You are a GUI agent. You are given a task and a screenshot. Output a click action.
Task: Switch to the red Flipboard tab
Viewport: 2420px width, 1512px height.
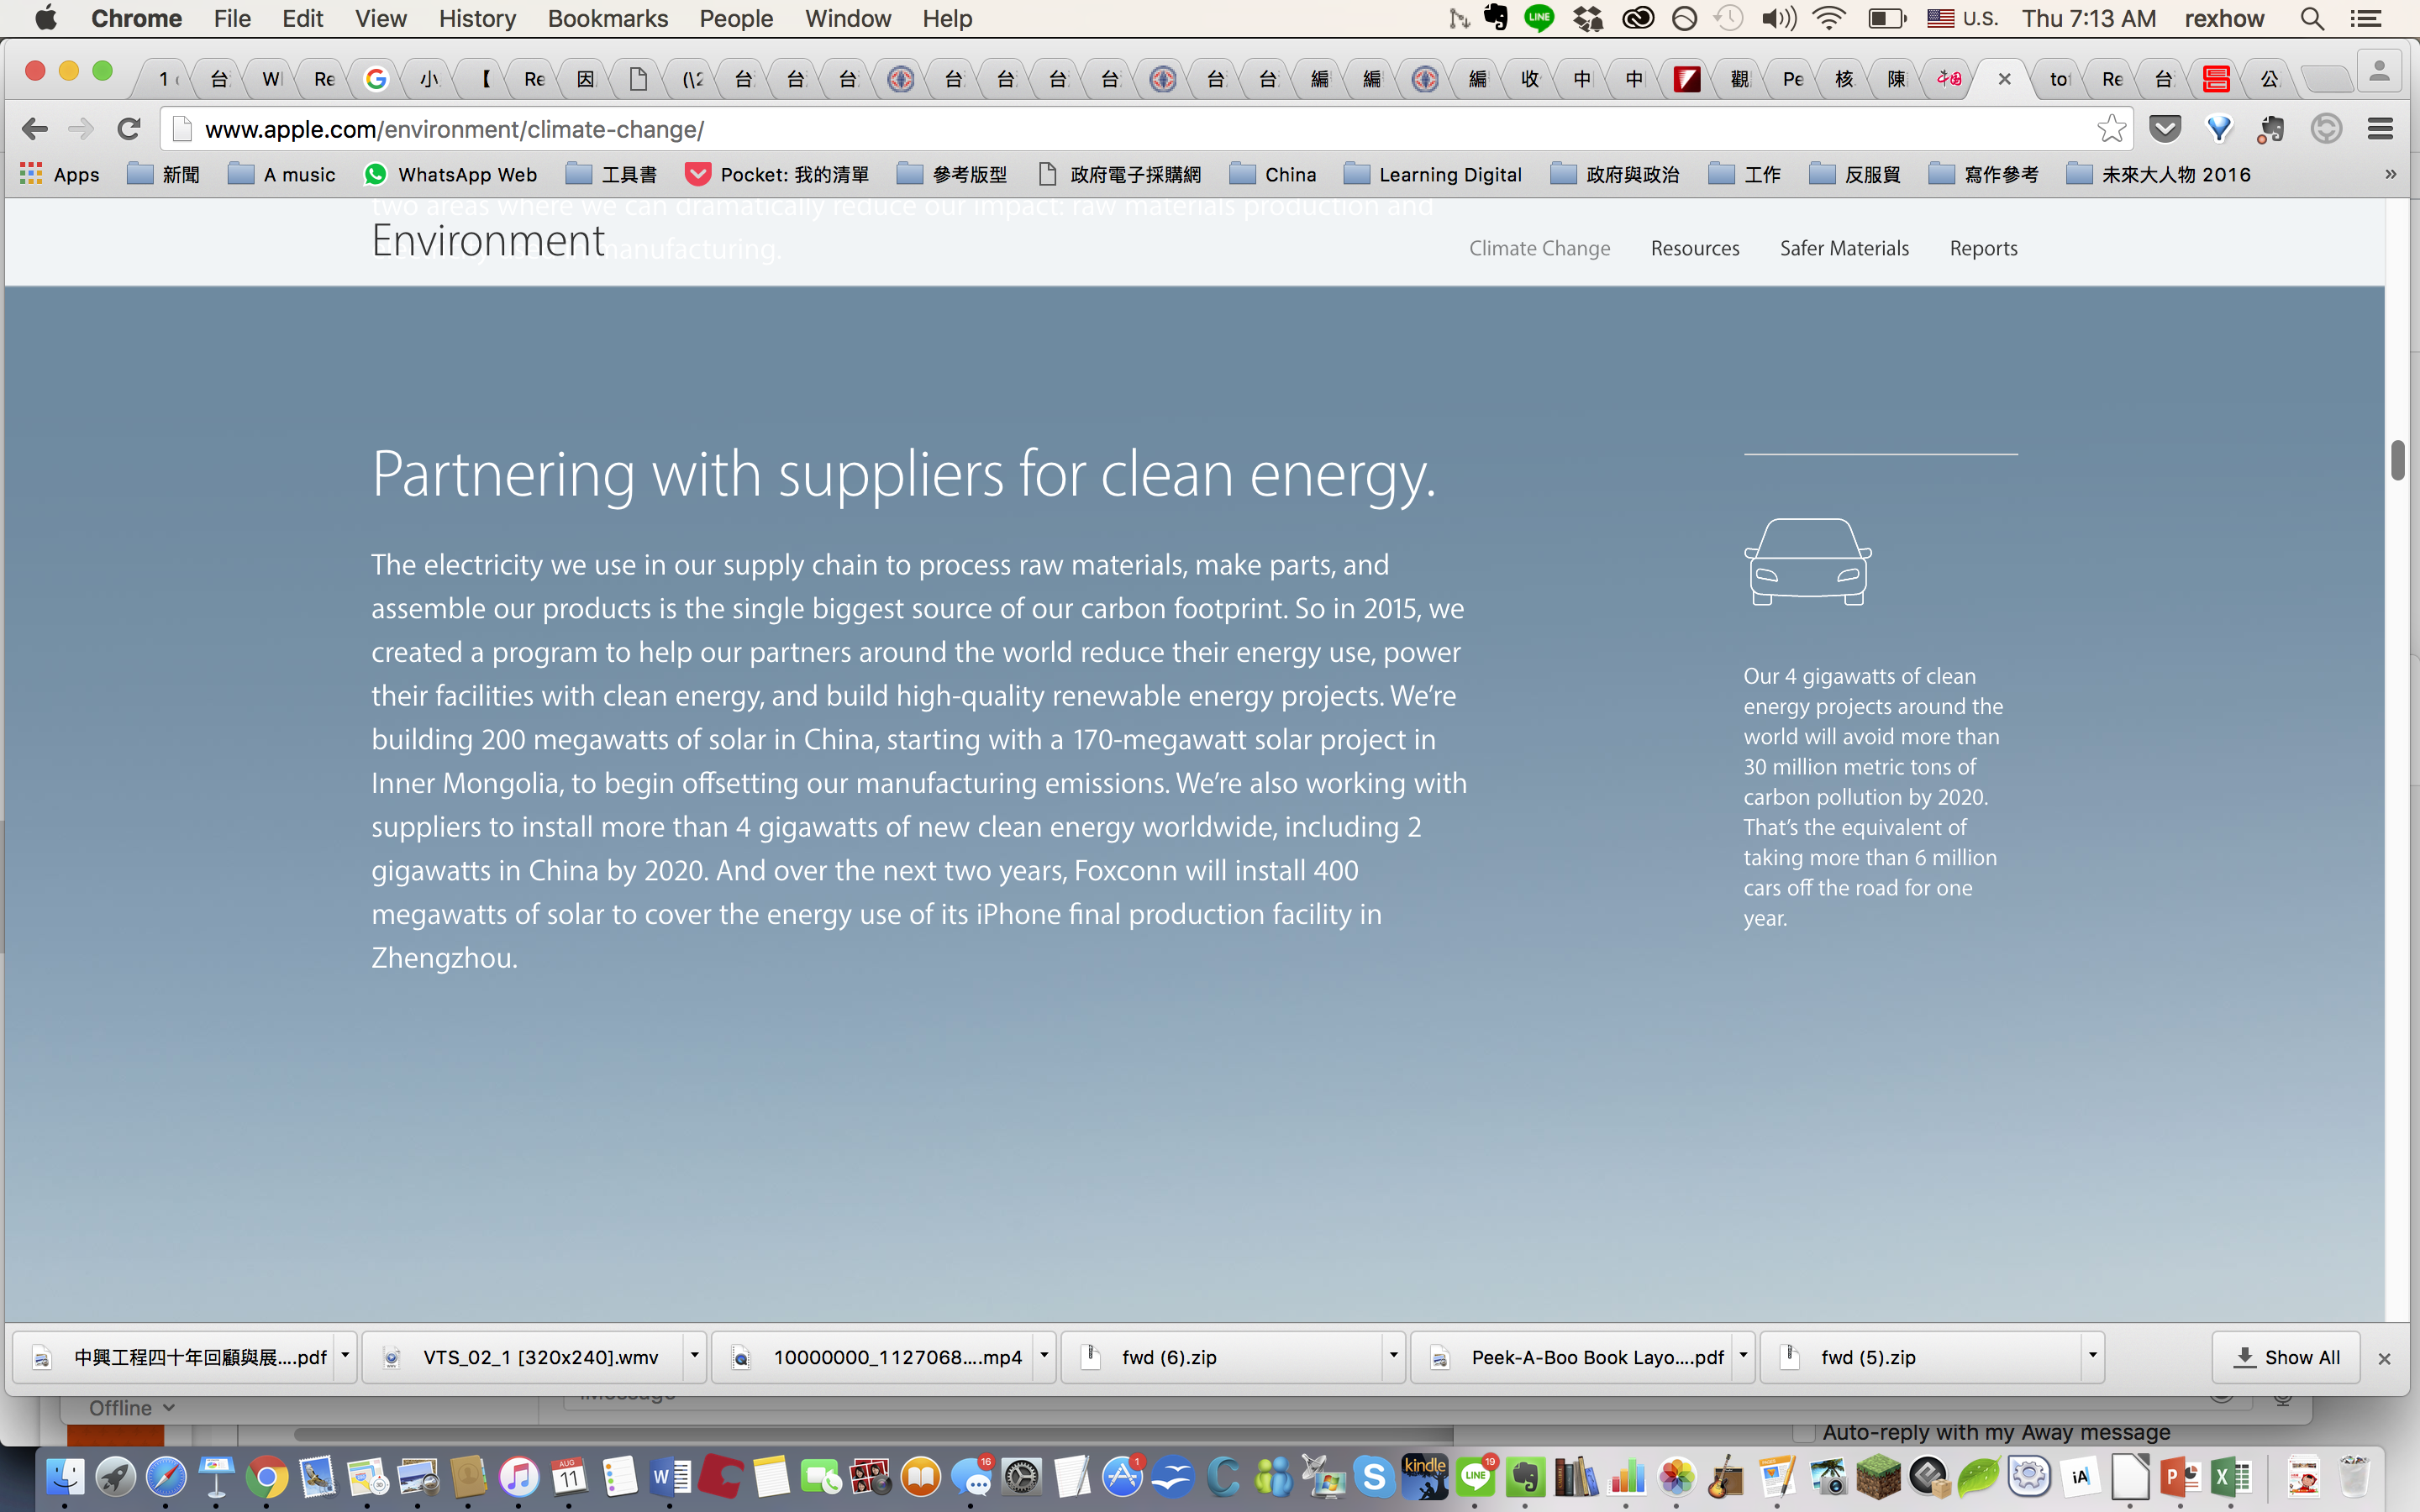pyautogui.click(x=1687, y=79)
